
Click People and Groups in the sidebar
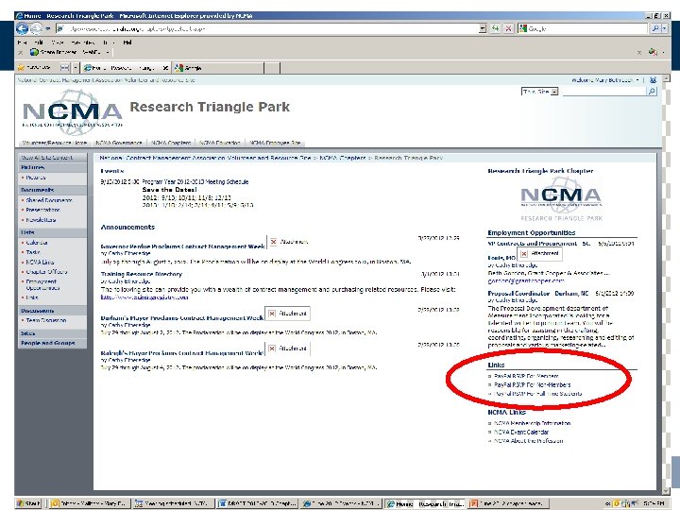[48, 343]
